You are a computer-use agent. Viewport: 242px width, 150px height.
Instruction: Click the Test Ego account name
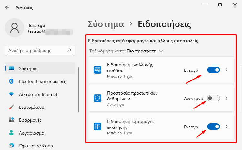click(x=36, y=25)
